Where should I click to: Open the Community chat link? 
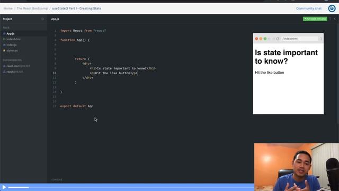(309, 8)
